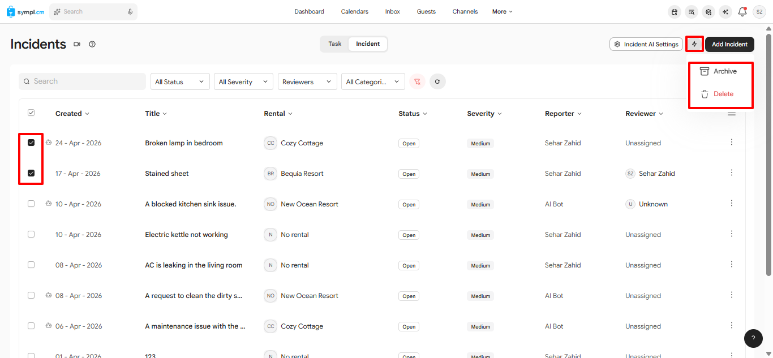Open the All Categories dropdown
Image resolution: width=773 pixels, height=358 pixels.
click(373, 81)
